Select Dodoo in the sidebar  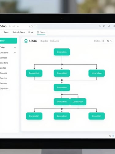3,68
